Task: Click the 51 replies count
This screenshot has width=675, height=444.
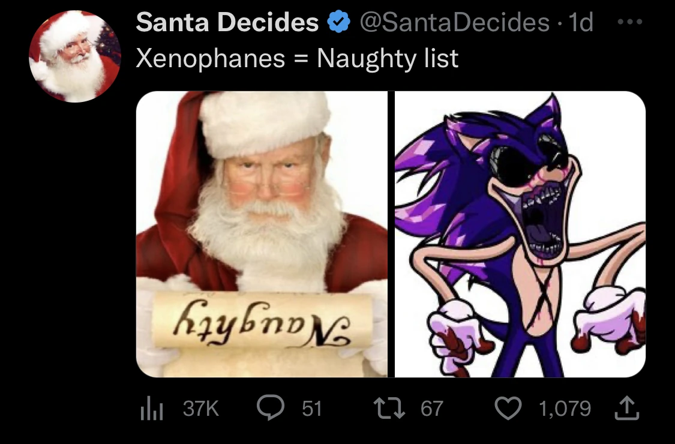Action: pos(311,409)
